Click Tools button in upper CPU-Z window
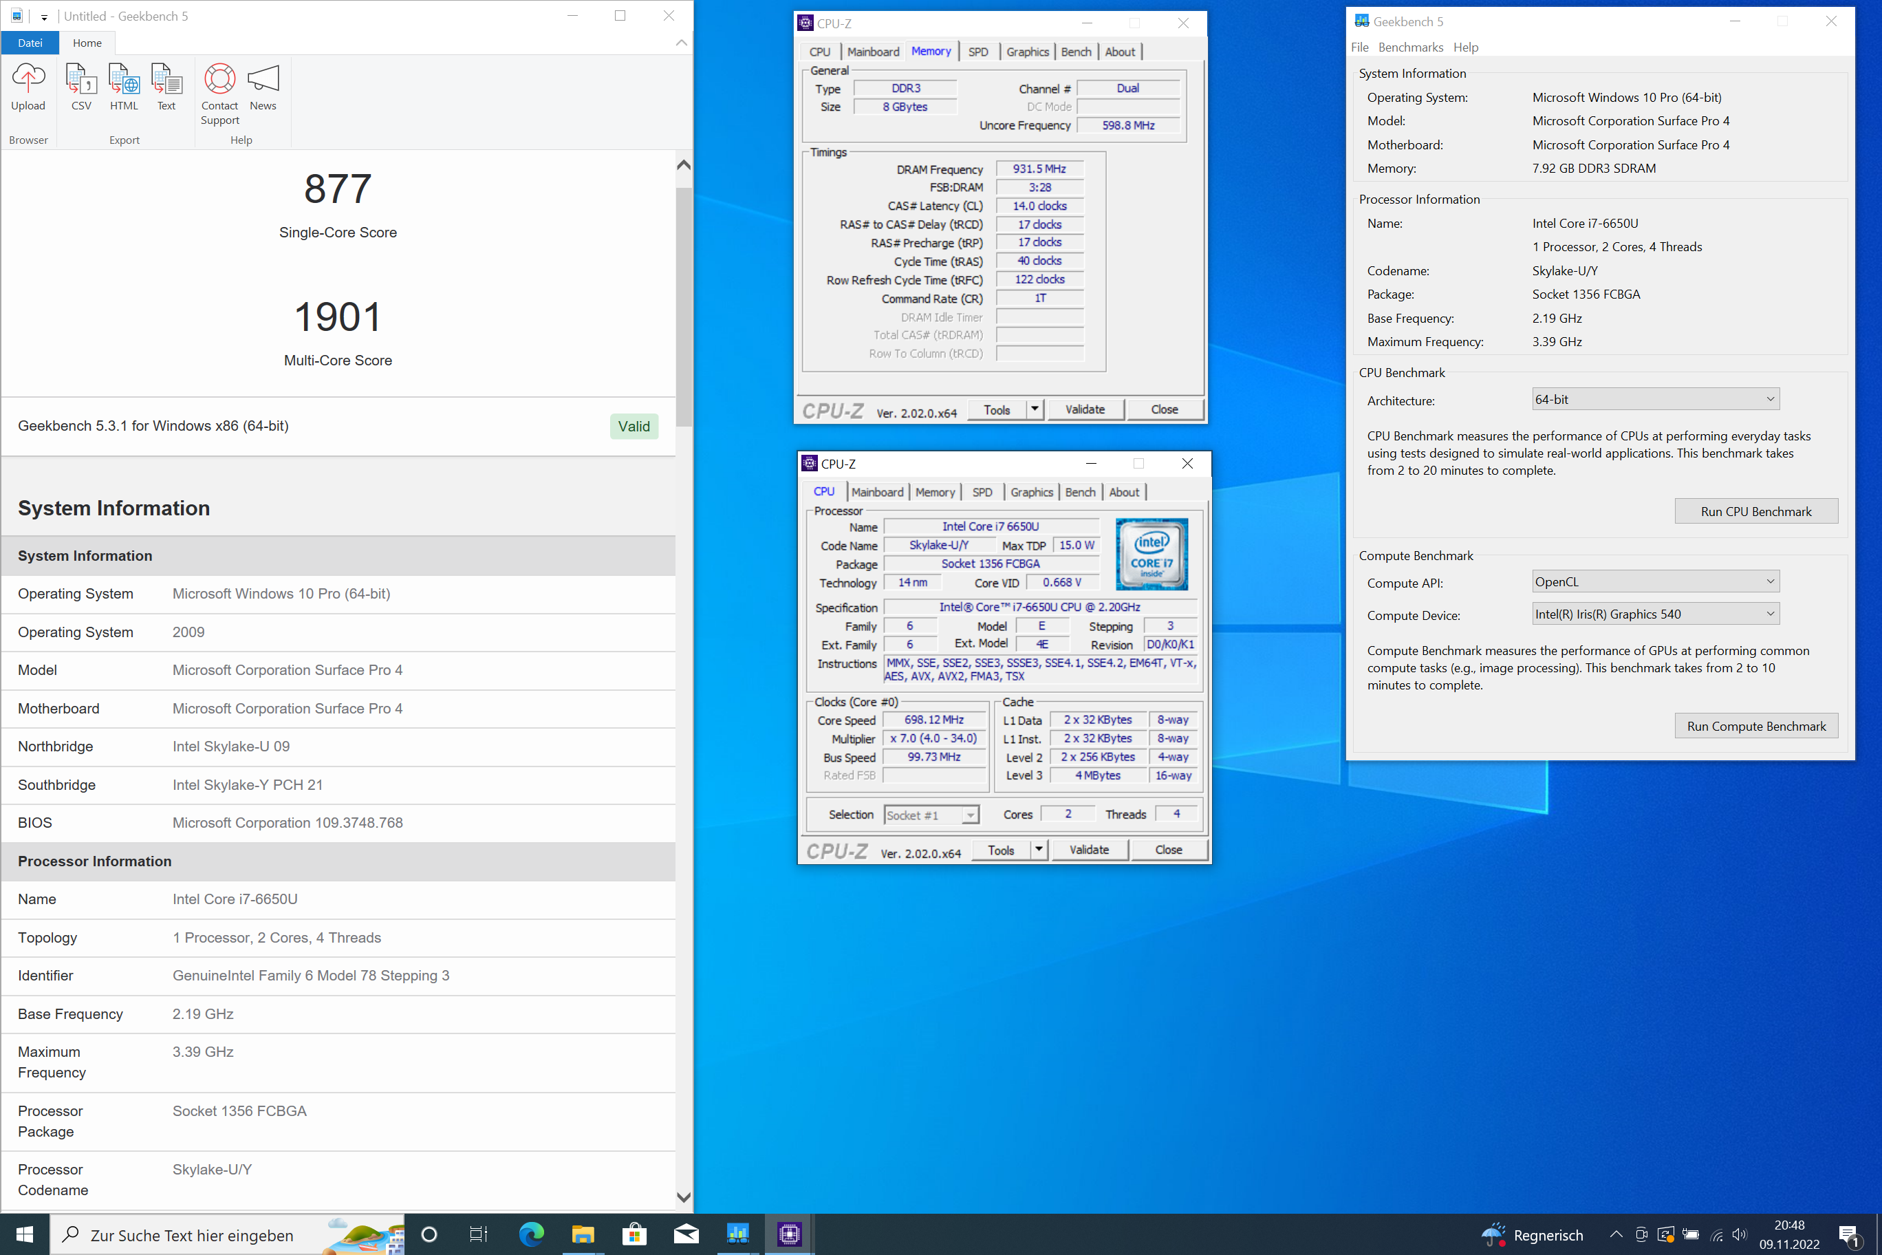This screenshot has width=1882, height=1255. pos(996,410)
